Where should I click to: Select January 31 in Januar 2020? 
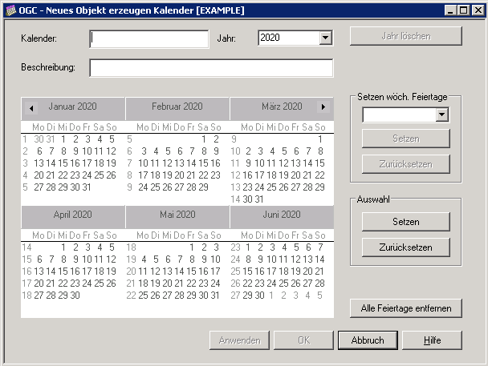point(87,187)
